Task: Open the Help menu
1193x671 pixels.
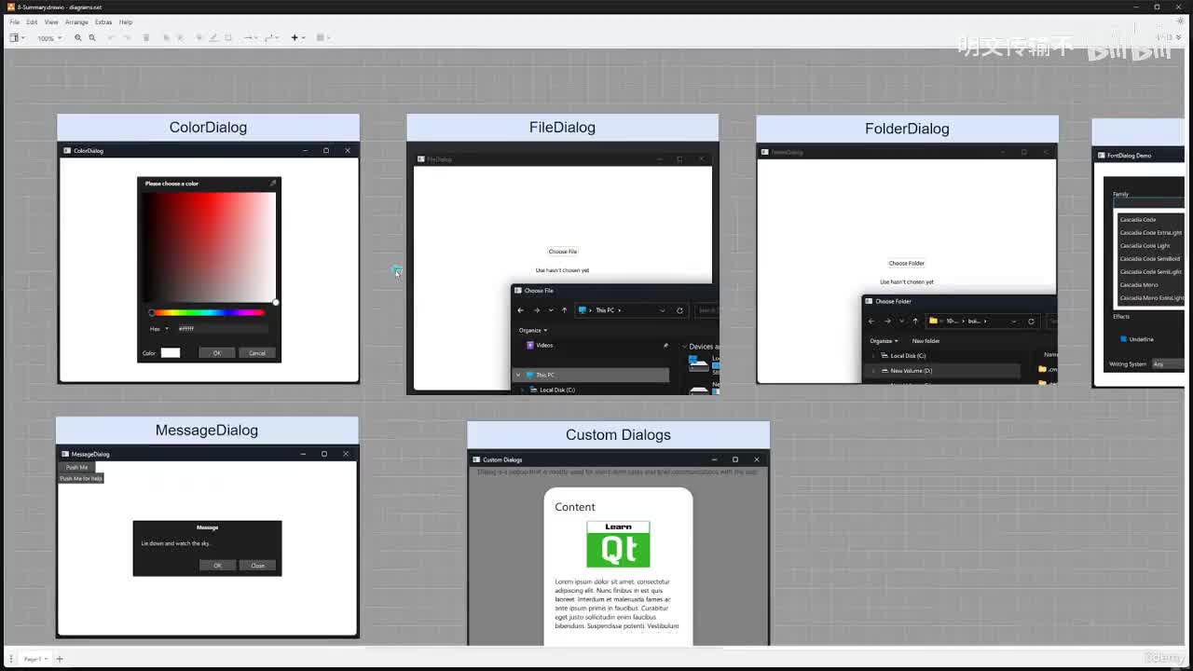Action: (126, 21)
